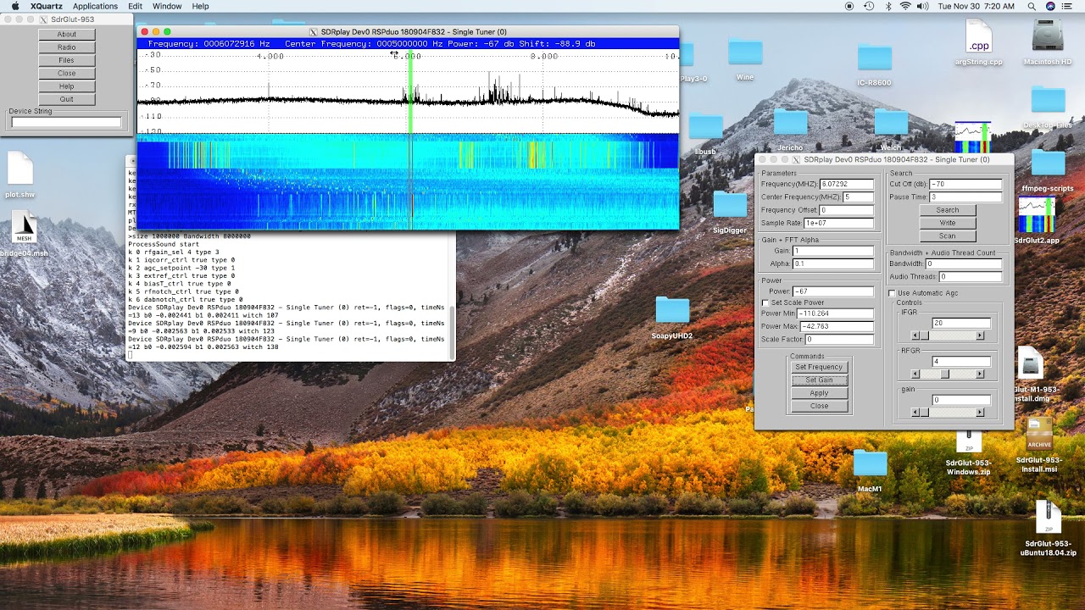
Task: Click the Quit button in SdrGlut-953
Action: (x=67, y=99)
